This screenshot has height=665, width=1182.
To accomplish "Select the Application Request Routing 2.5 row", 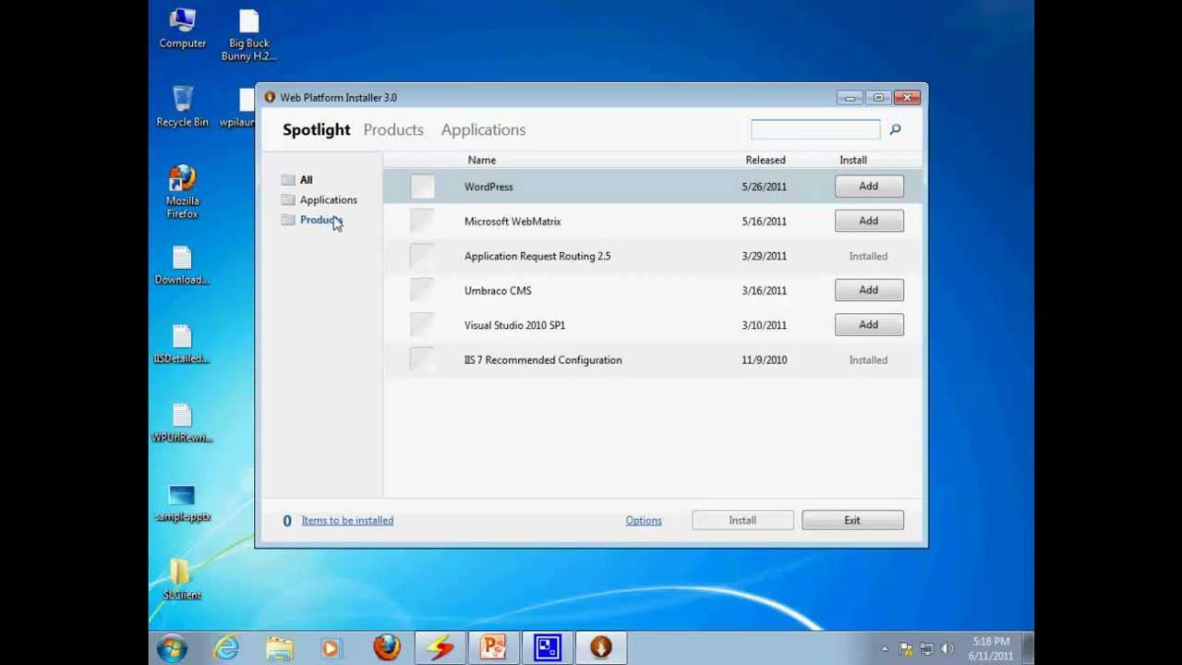I will pos(652,256).
